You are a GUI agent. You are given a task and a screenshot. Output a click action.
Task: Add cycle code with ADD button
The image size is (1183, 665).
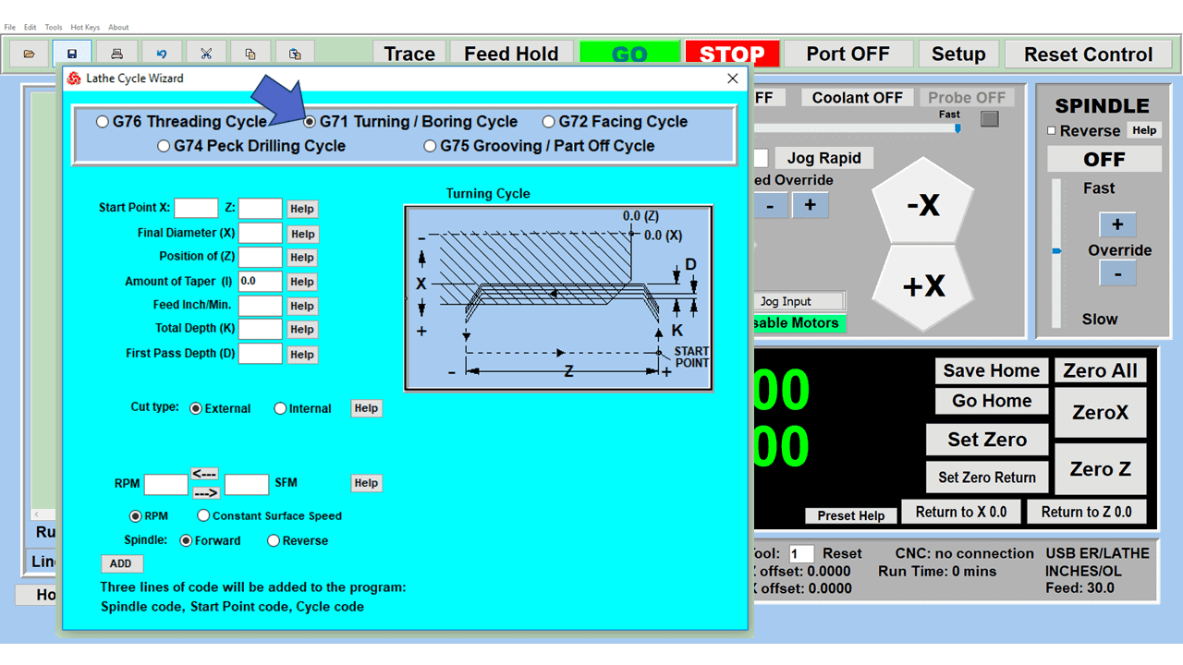[121, 563]
